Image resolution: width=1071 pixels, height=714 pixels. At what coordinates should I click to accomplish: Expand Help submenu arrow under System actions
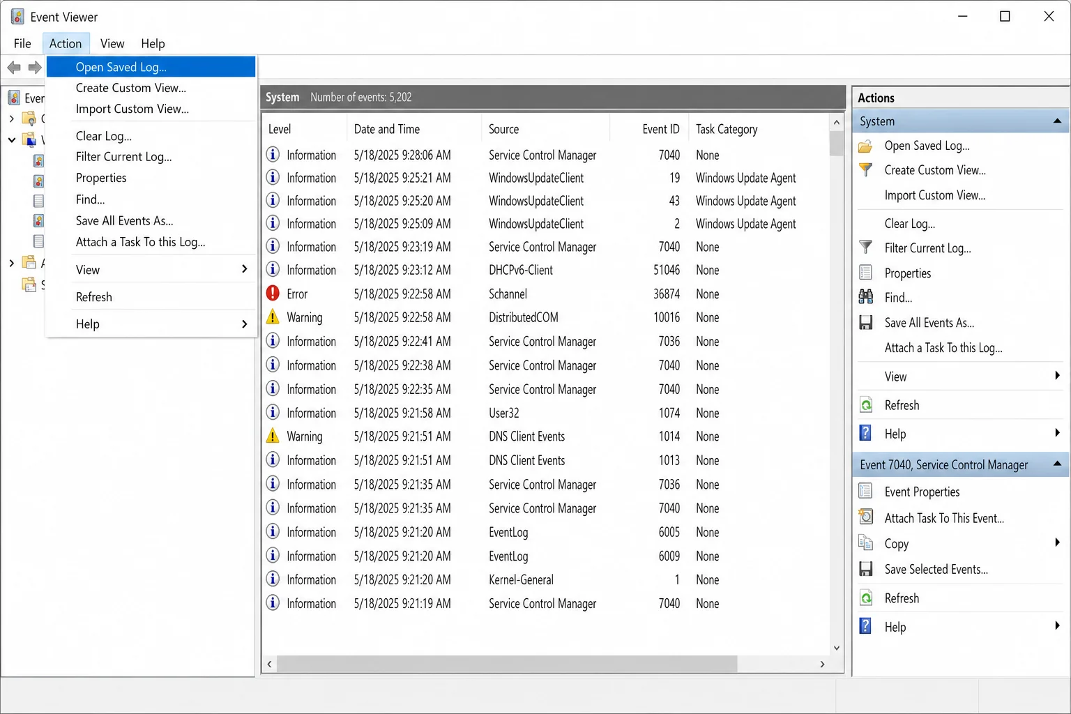[1057, 433]
